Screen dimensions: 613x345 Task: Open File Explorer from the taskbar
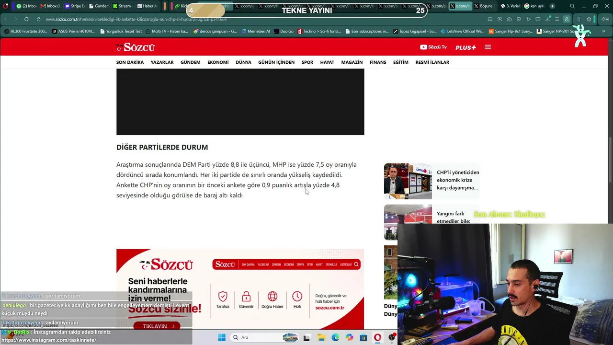point(321,337)
